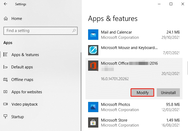Select Microsoft Office 2016 entry title
The height and width of the screenshot is (131, 188).
(129, 63)
